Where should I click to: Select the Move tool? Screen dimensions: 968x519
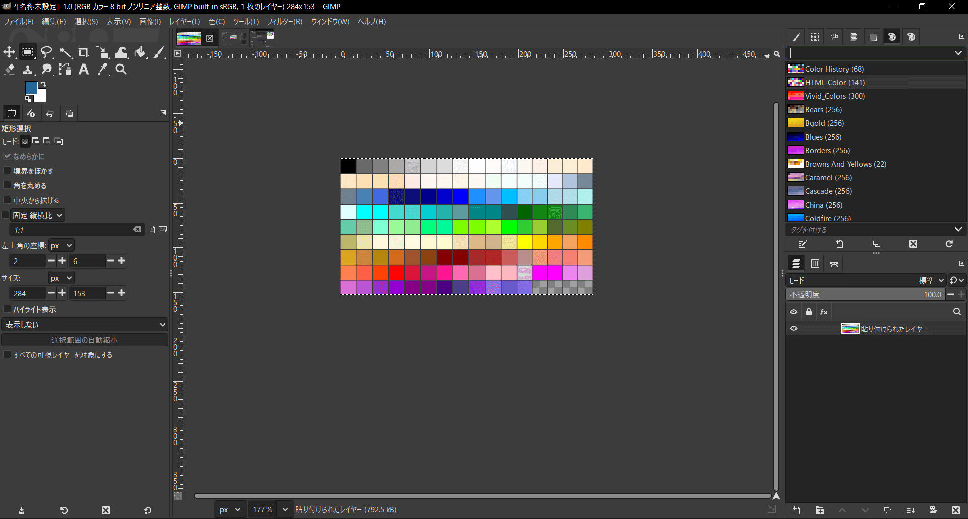click(9, 52)
